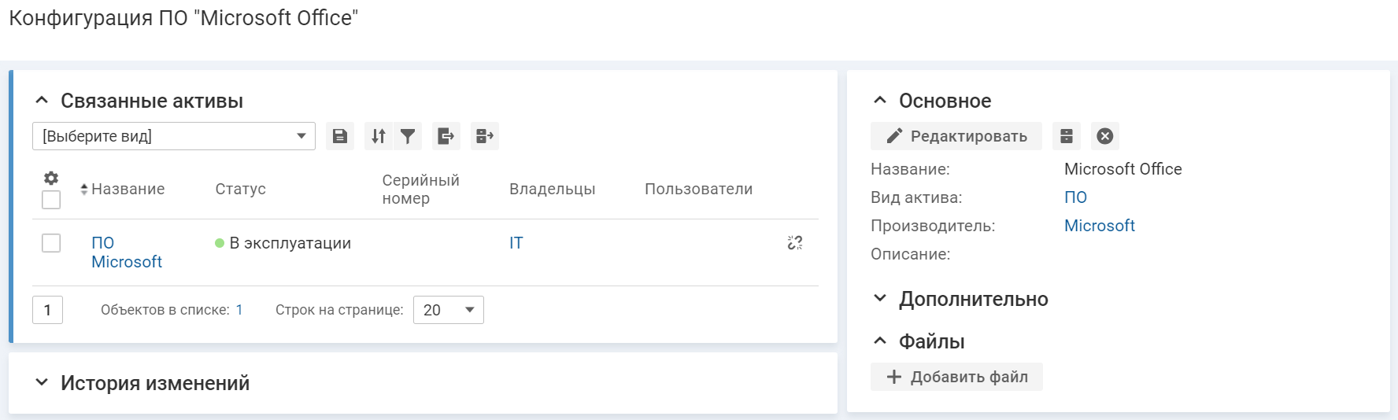Click the export list icon
Screen dimensions: 1398x420
(446, 136)
